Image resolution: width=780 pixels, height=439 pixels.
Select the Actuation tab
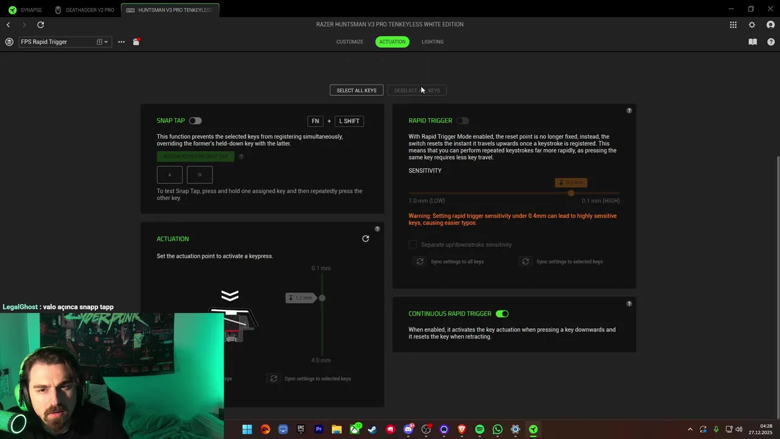[392, 42]
